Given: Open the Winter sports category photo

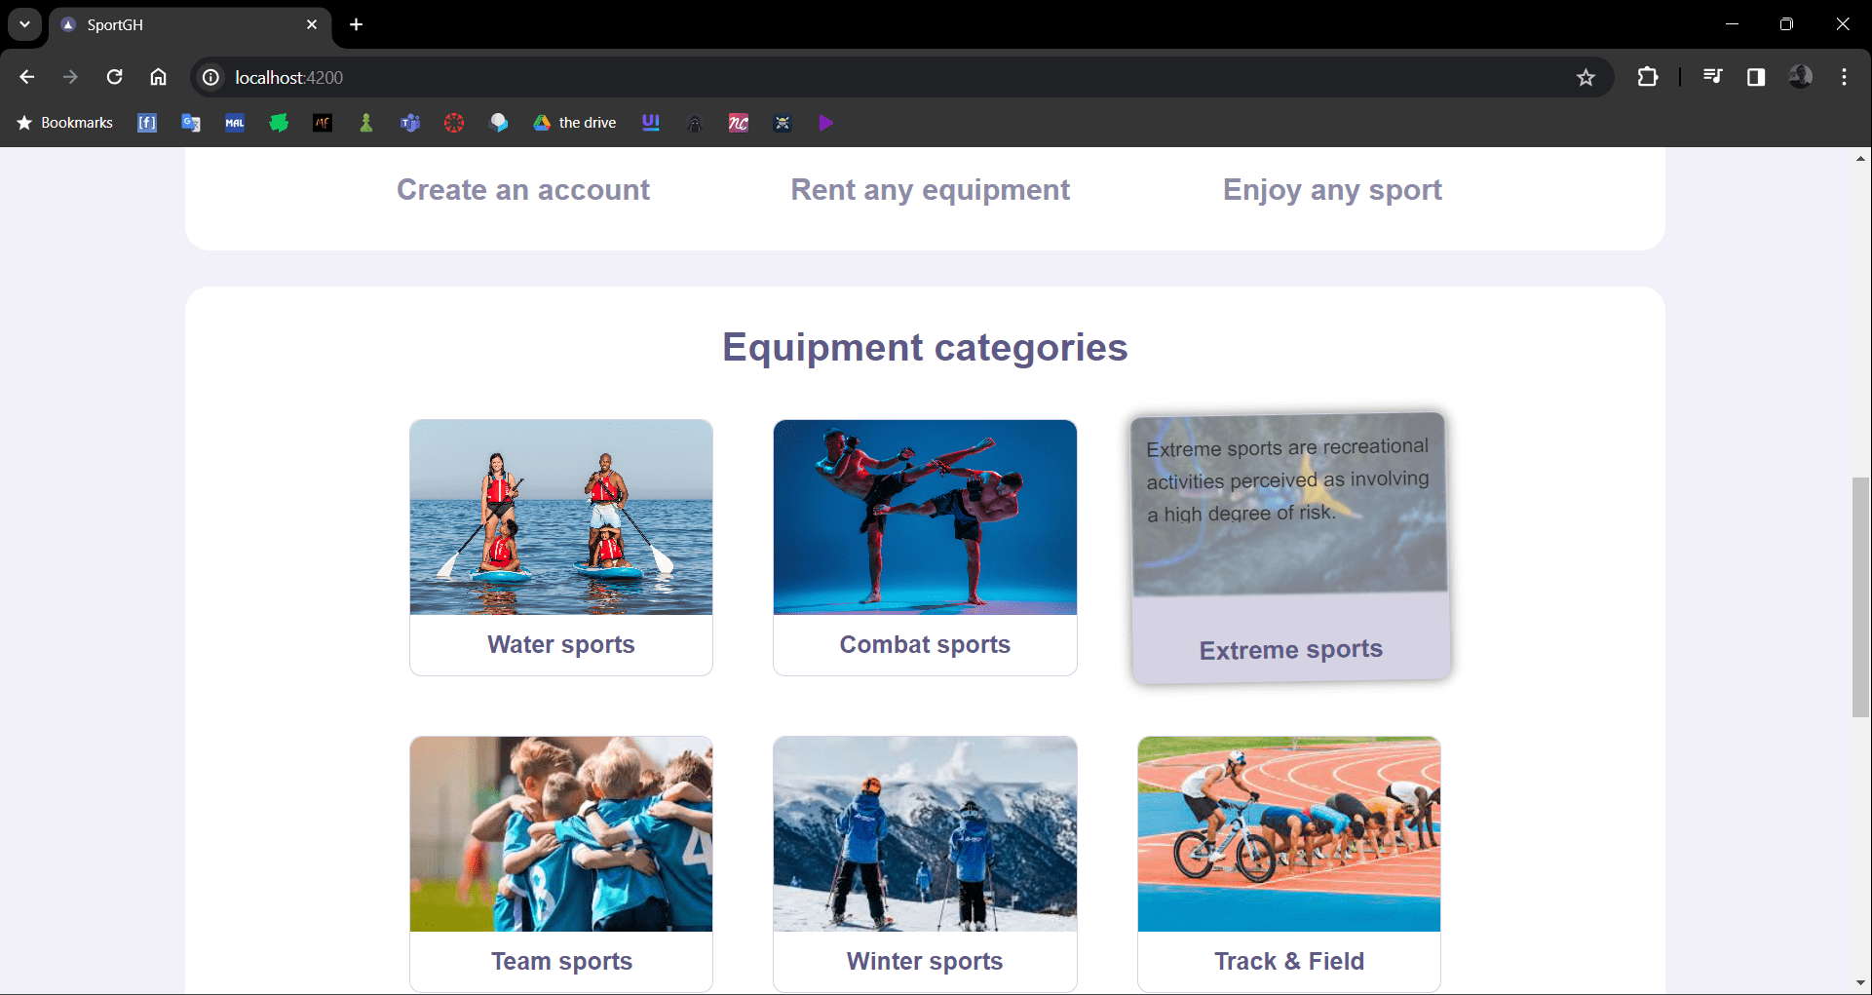Looking at the screenshot, I should coord(925,834).
